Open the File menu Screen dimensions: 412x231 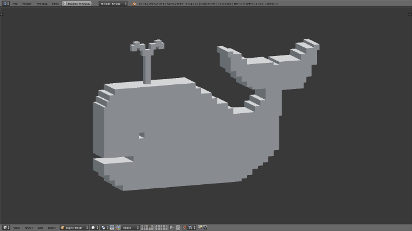15,4
